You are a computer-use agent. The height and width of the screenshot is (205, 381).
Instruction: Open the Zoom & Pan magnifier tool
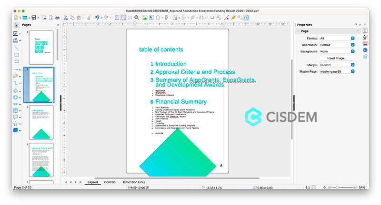click(137, 18)
